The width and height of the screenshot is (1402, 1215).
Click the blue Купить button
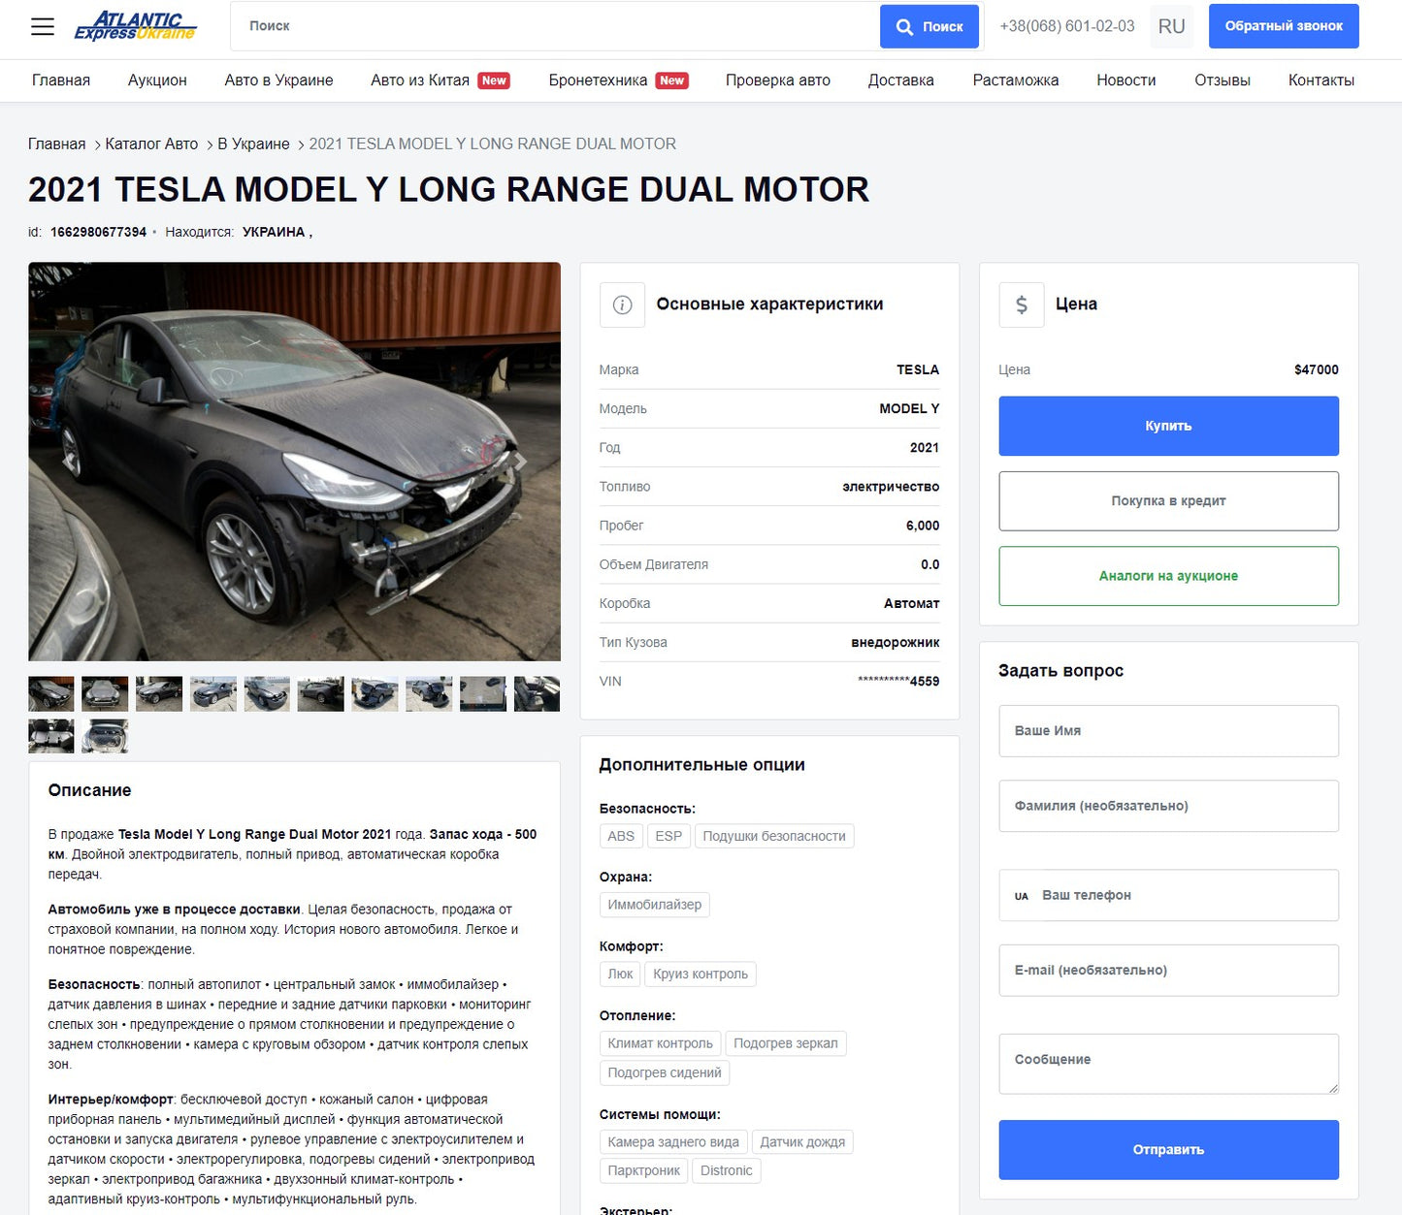1168,426
